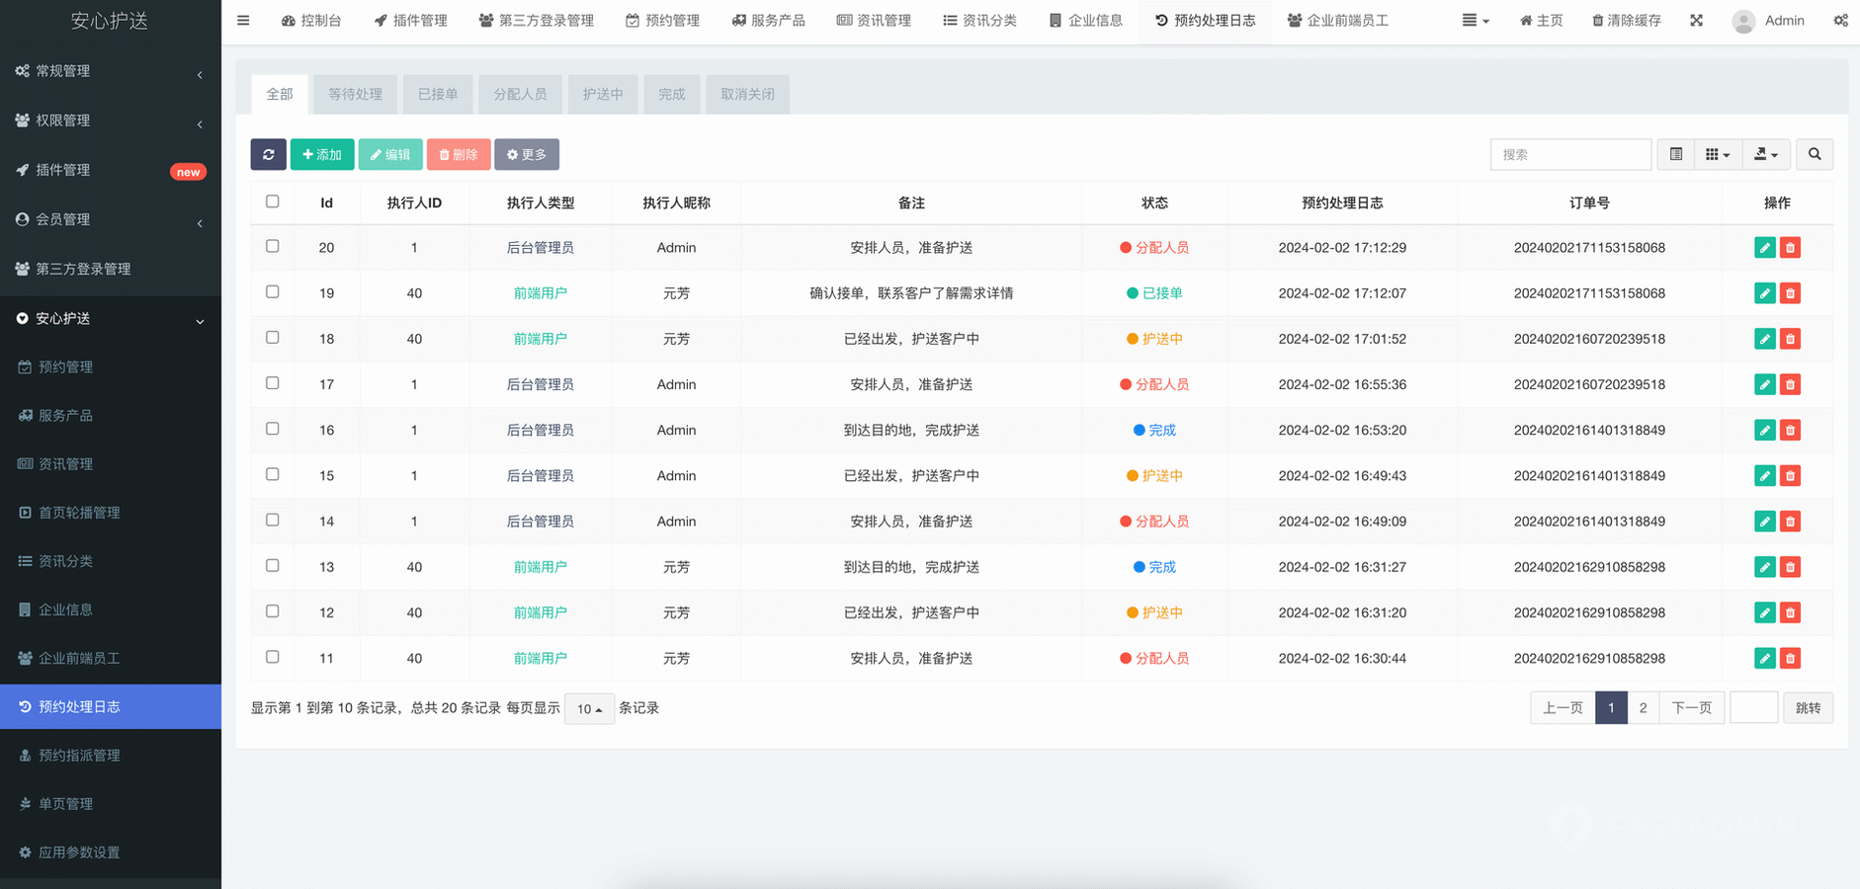Toggle the sidebar hamburger menu icon
1860x889 pixels.
point(243,21)
